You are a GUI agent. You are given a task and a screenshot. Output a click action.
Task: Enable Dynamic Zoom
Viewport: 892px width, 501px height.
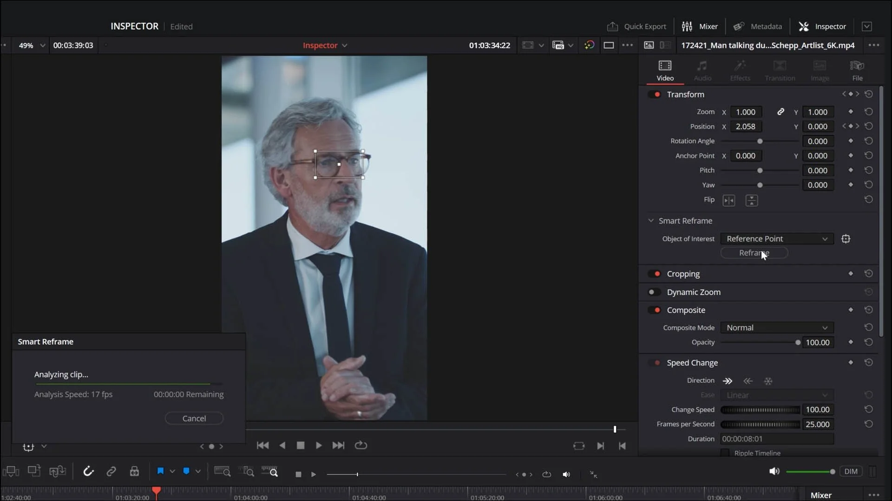(x=653, y=292)
